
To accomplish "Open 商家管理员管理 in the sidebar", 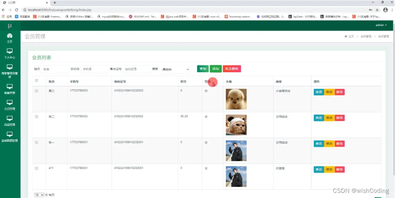I will click(10, 71).
